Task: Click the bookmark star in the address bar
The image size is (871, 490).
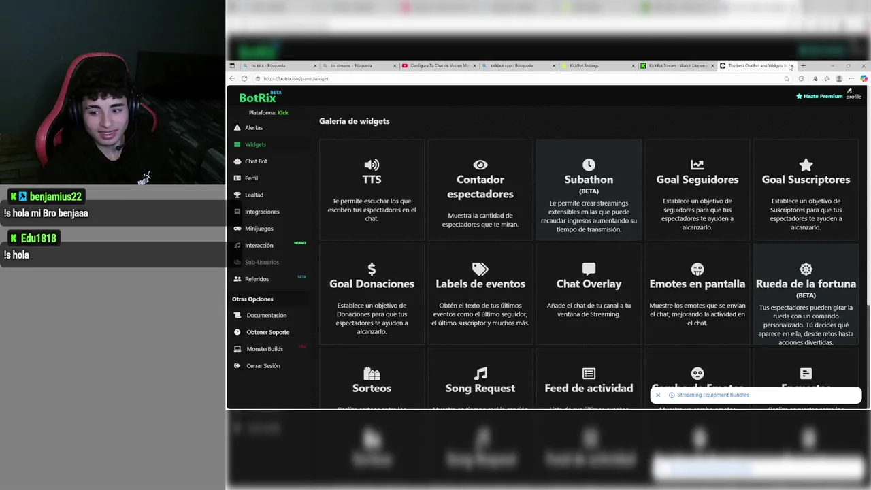Action: click(787, 78)
